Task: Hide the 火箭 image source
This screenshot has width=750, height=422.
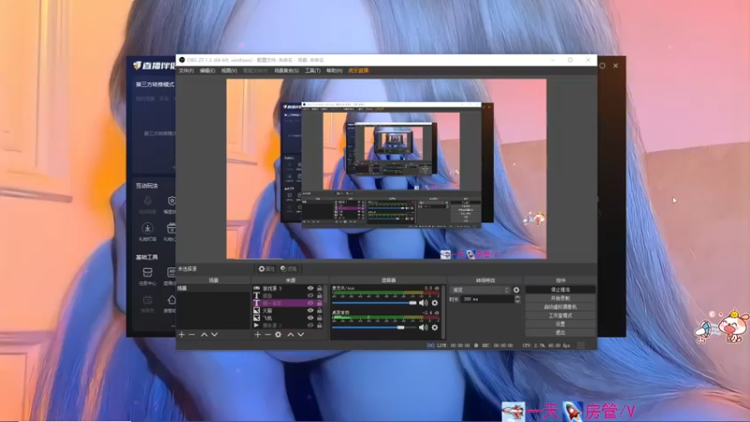Action: pyautogui.click(x=310, y=310)
